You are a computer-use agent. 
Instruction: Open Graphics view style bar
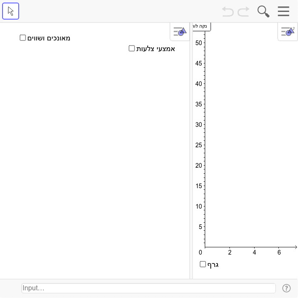coord(180,32)
